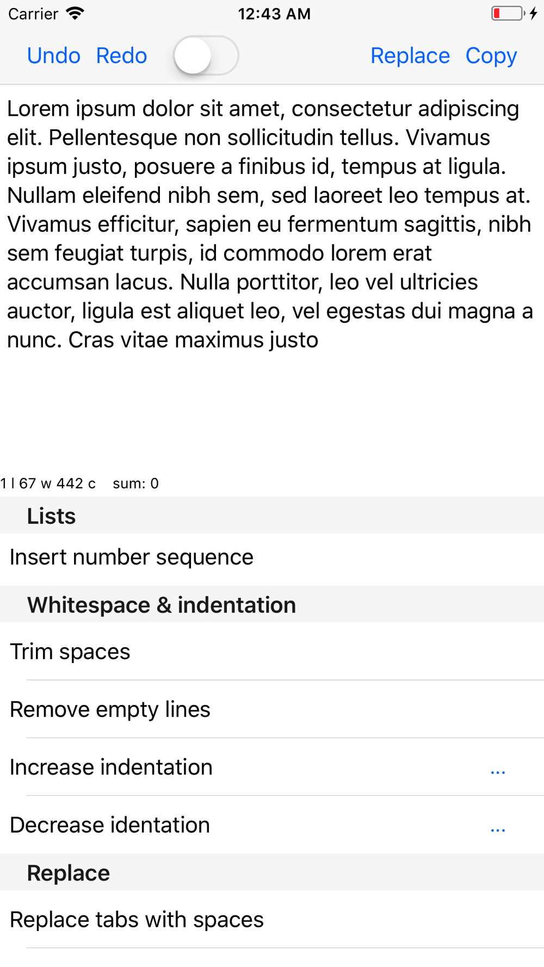Tap the Replace section header
This screenshot has height=967, width=544.
click(x=272, y=872)
